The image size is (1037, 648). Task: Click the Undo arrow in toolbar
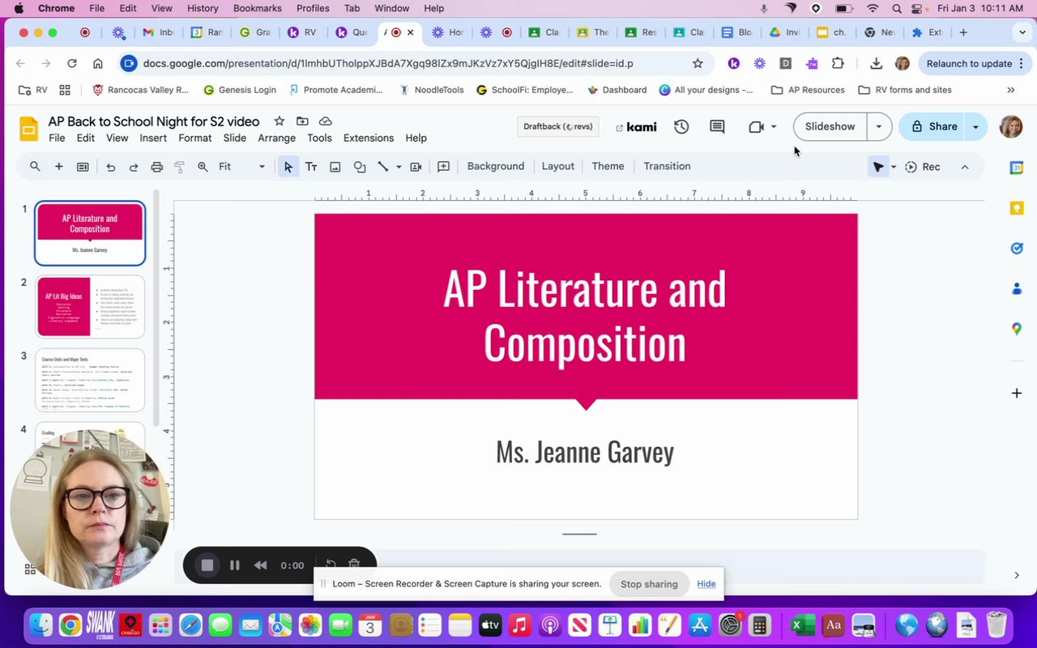point(111,167)
